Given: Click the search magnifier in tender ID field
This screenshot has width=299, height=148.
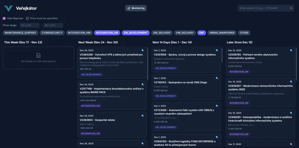Looking at the screenshot, I should [x=291, y=8].
